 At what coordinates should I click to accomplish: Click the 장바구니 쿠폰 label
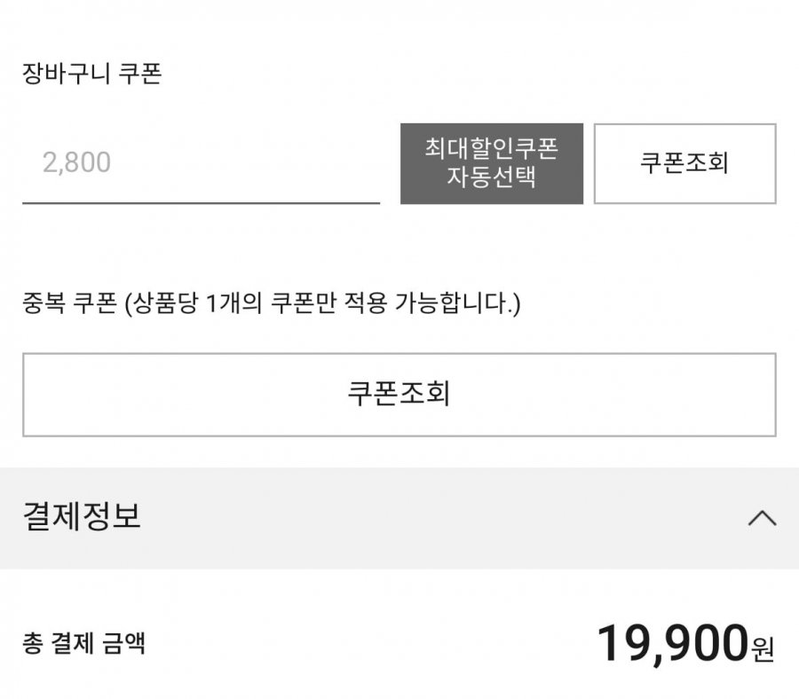92,74
